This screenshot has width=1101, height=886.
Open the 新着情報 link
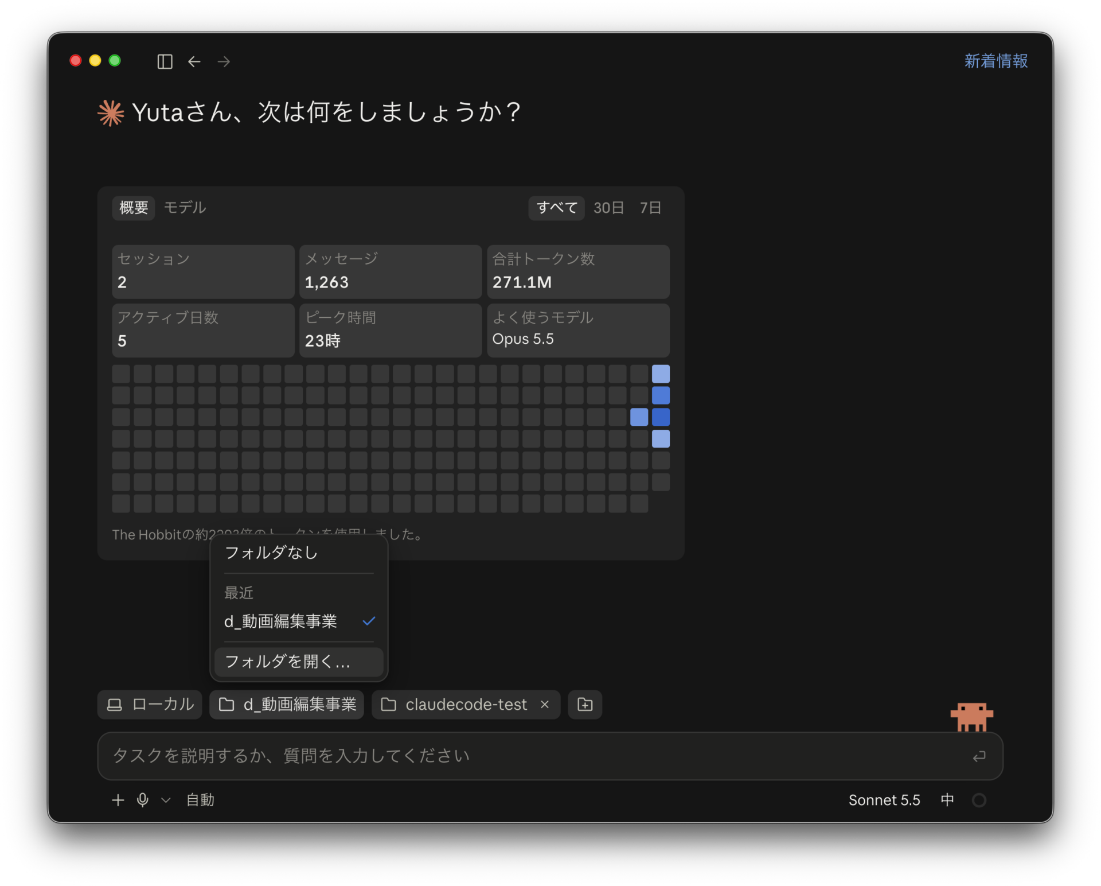996,61
